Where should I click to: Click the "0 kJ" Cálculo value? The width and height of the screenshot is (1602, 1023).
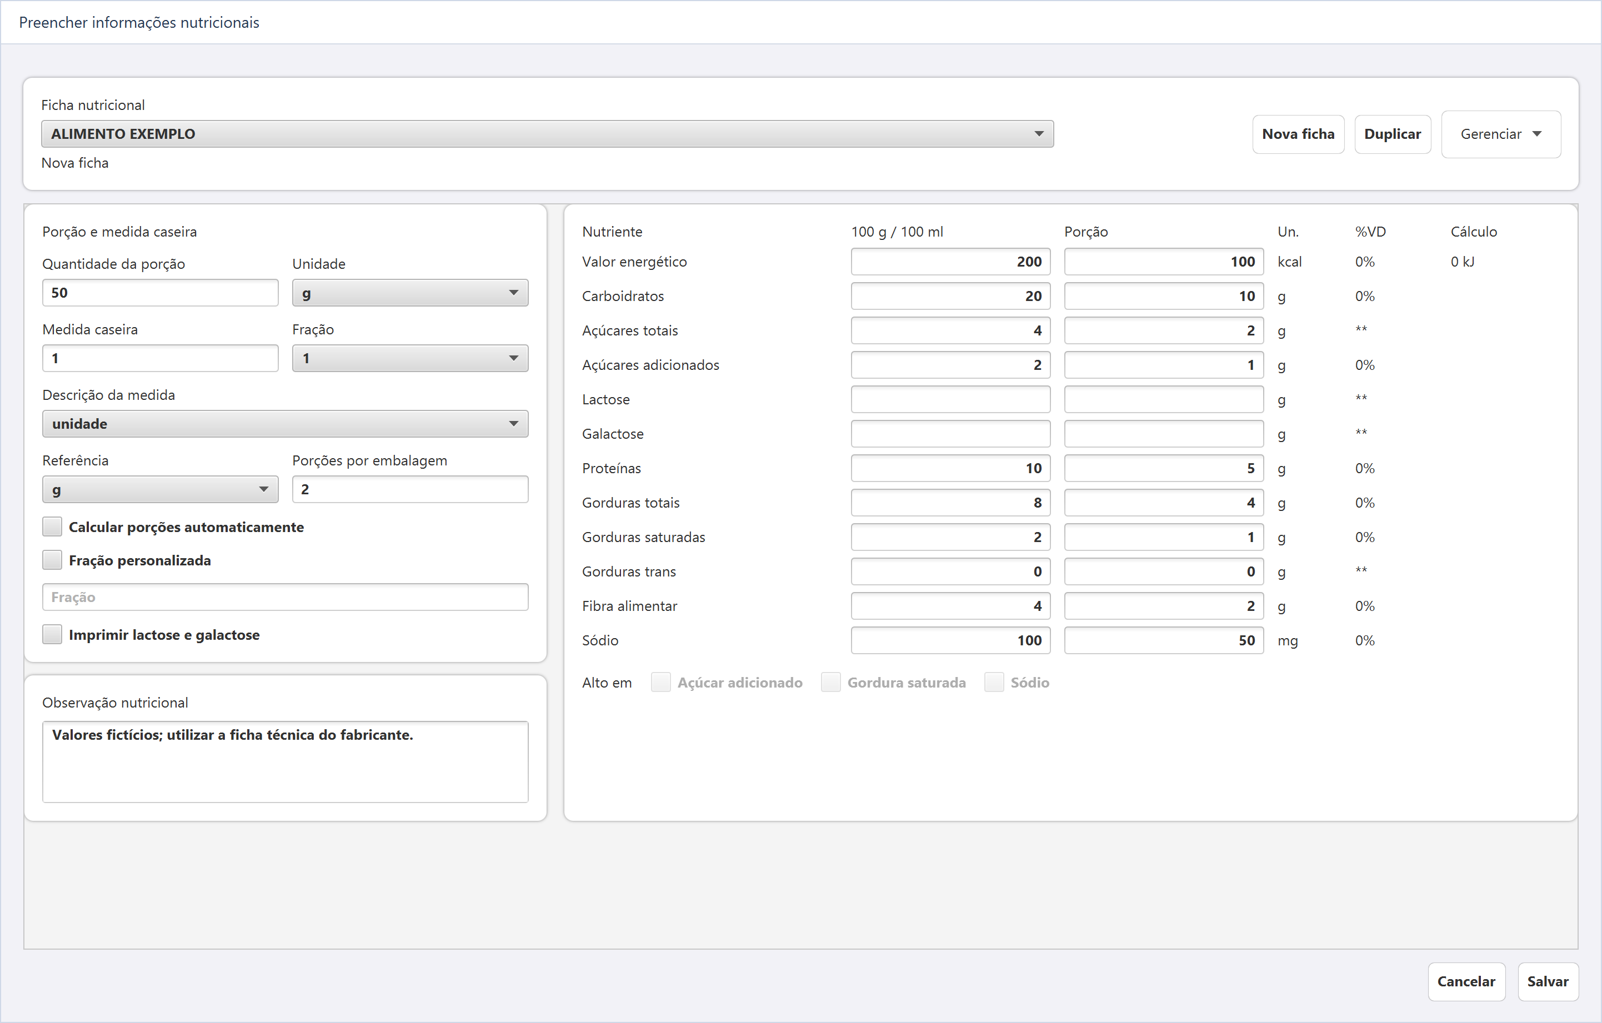click(x=1462, y=262)
